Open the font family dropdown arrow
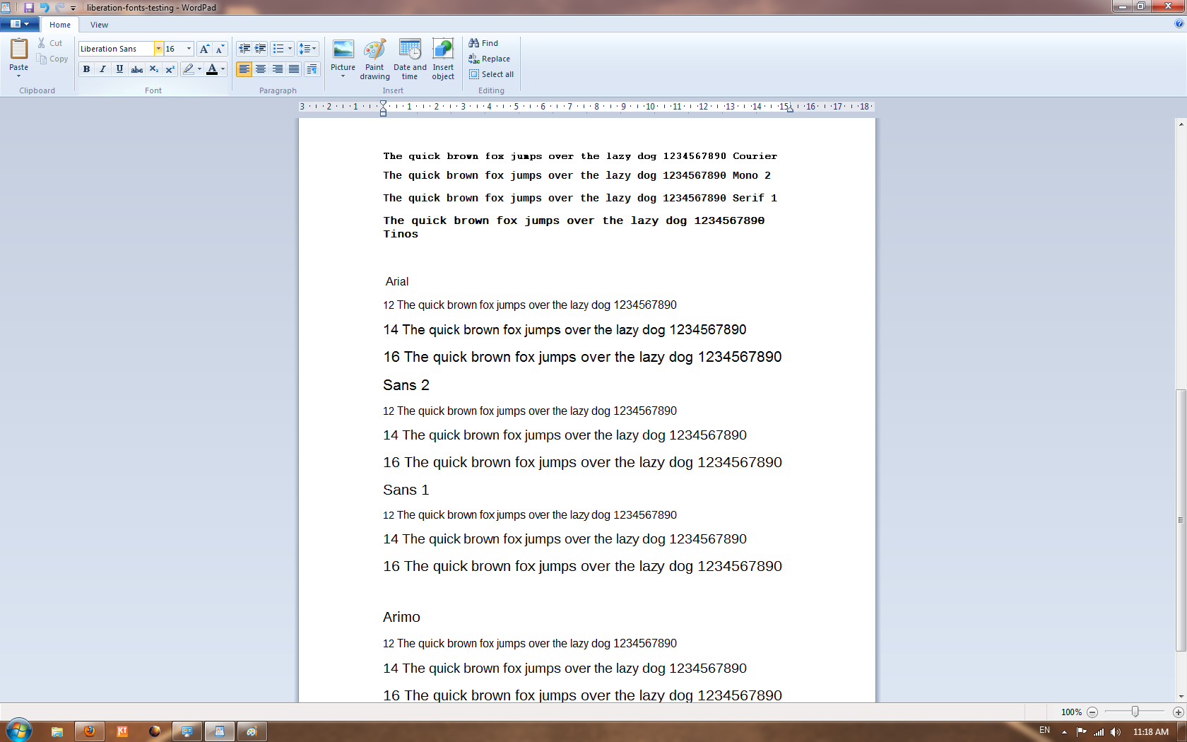This screenshot has height=742, width=1187. click(158, 49)
